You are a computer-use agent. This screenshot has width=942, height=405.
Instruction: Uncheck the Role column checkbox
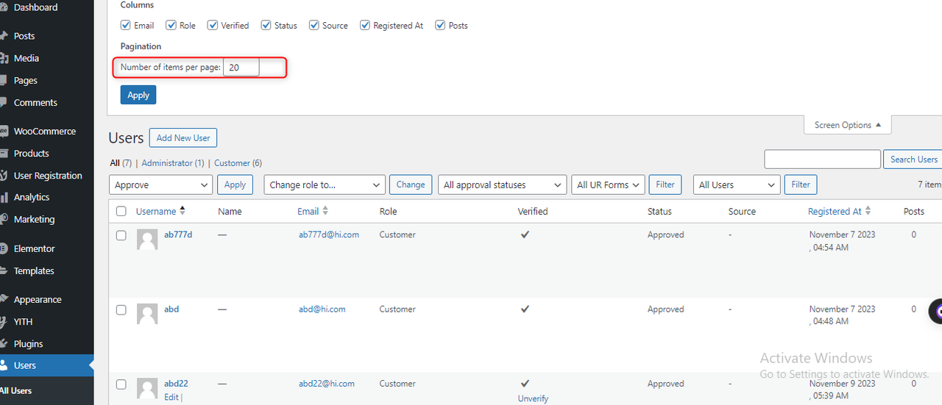pyautogui.click(x=171, y=25)
